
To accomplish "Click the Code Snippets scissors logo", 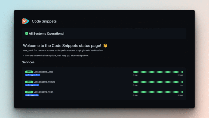I will pos(26,21).
